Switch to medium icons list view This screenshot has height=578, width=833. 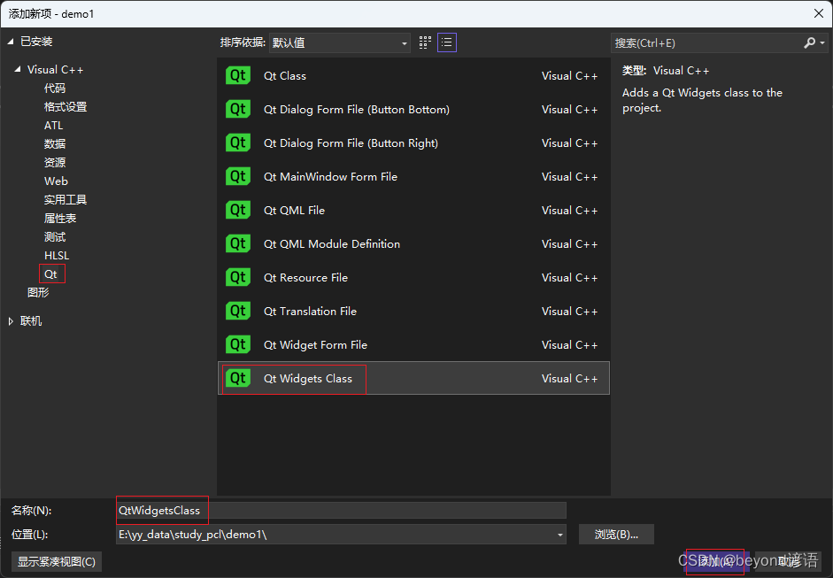(x=447, y=42)
